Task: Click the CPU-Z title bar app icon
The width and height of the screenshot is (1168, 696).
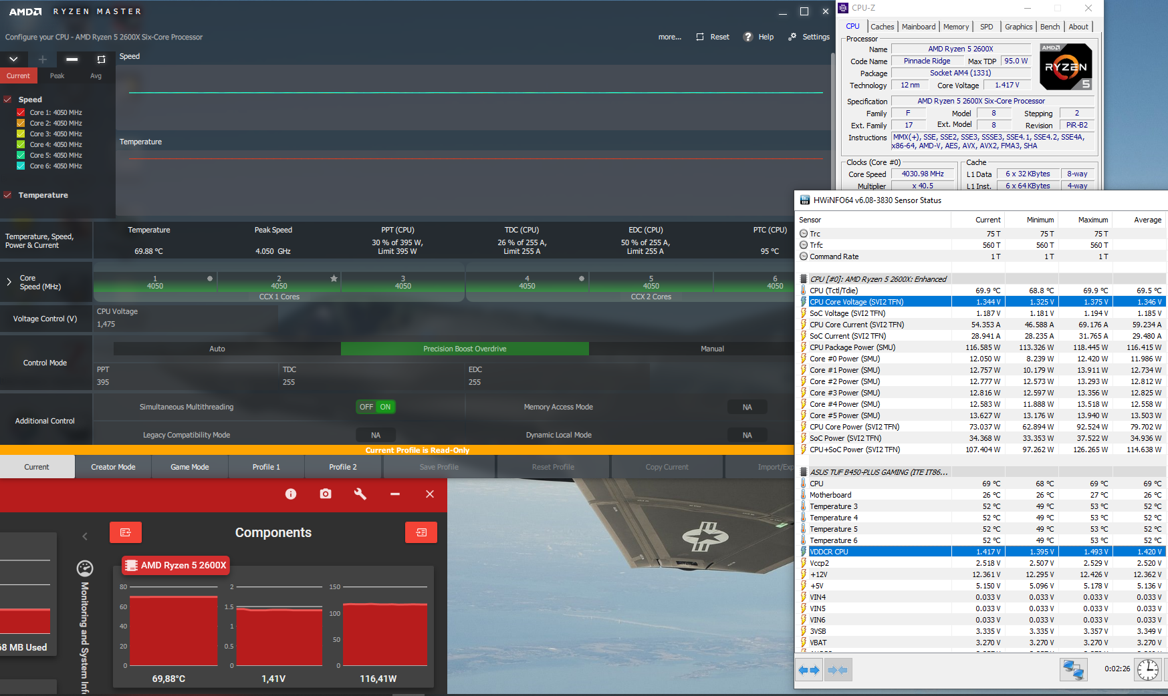Action: (x=843, y=8)
